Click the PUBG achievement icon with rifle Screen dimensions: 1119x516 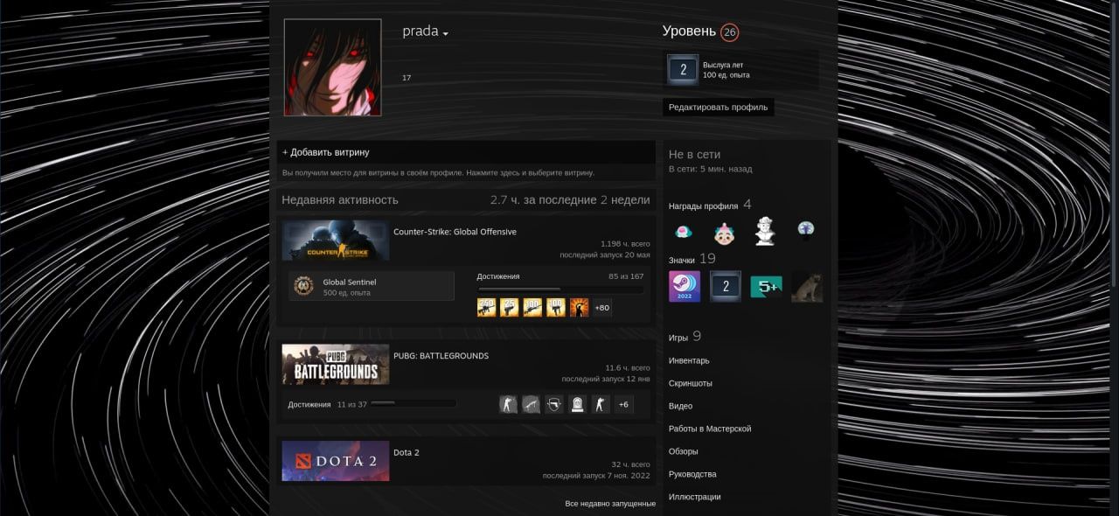click(x=531, y=404)
